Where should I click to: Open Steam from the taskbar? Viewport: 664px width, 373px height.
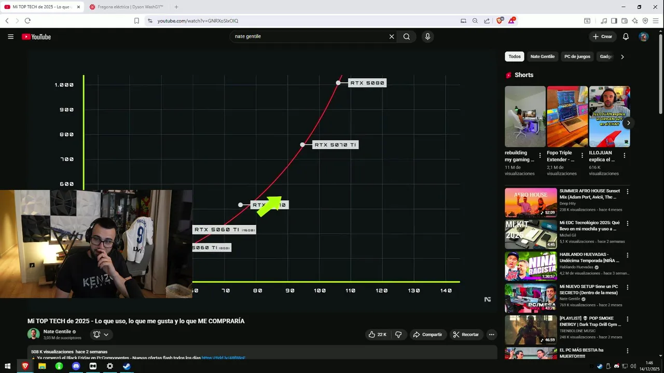[x=127, y=366]
